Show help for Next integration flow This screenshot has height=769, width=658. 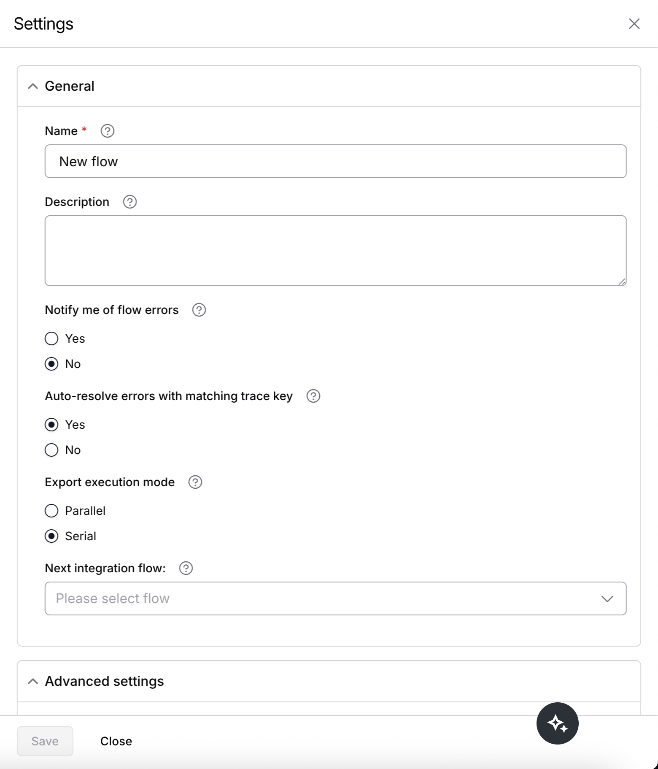click(x=186, y=568)
